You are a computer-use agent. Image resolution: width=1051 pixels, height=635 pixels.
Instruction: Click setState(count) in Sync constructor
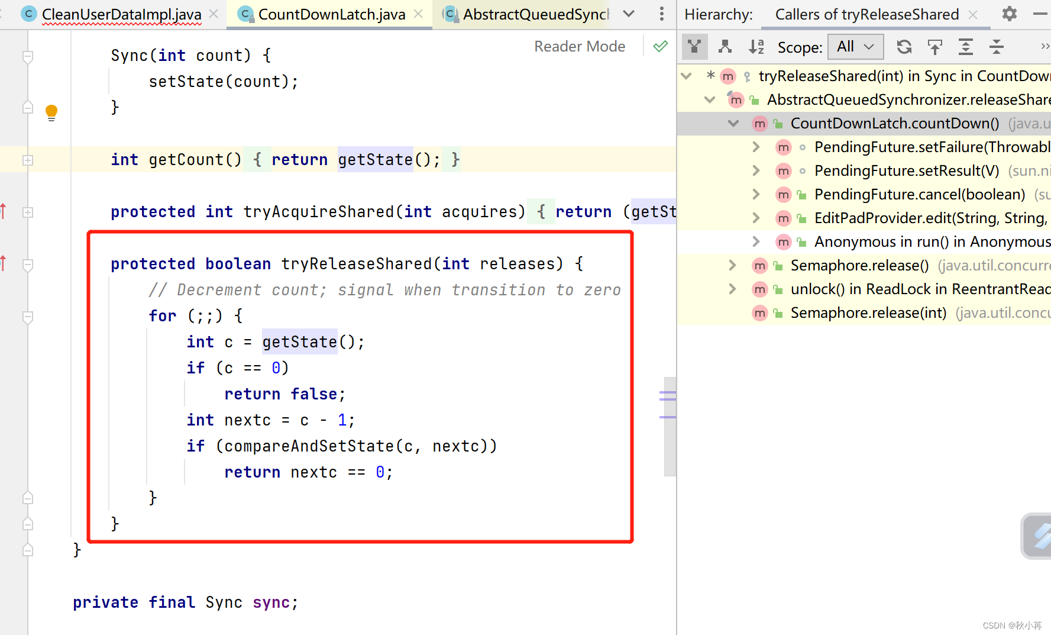(x=223, y=82)
